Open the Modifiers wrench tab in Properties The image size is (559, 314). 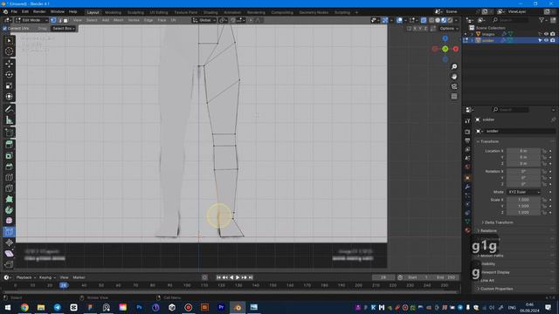(x=468, y=186)
